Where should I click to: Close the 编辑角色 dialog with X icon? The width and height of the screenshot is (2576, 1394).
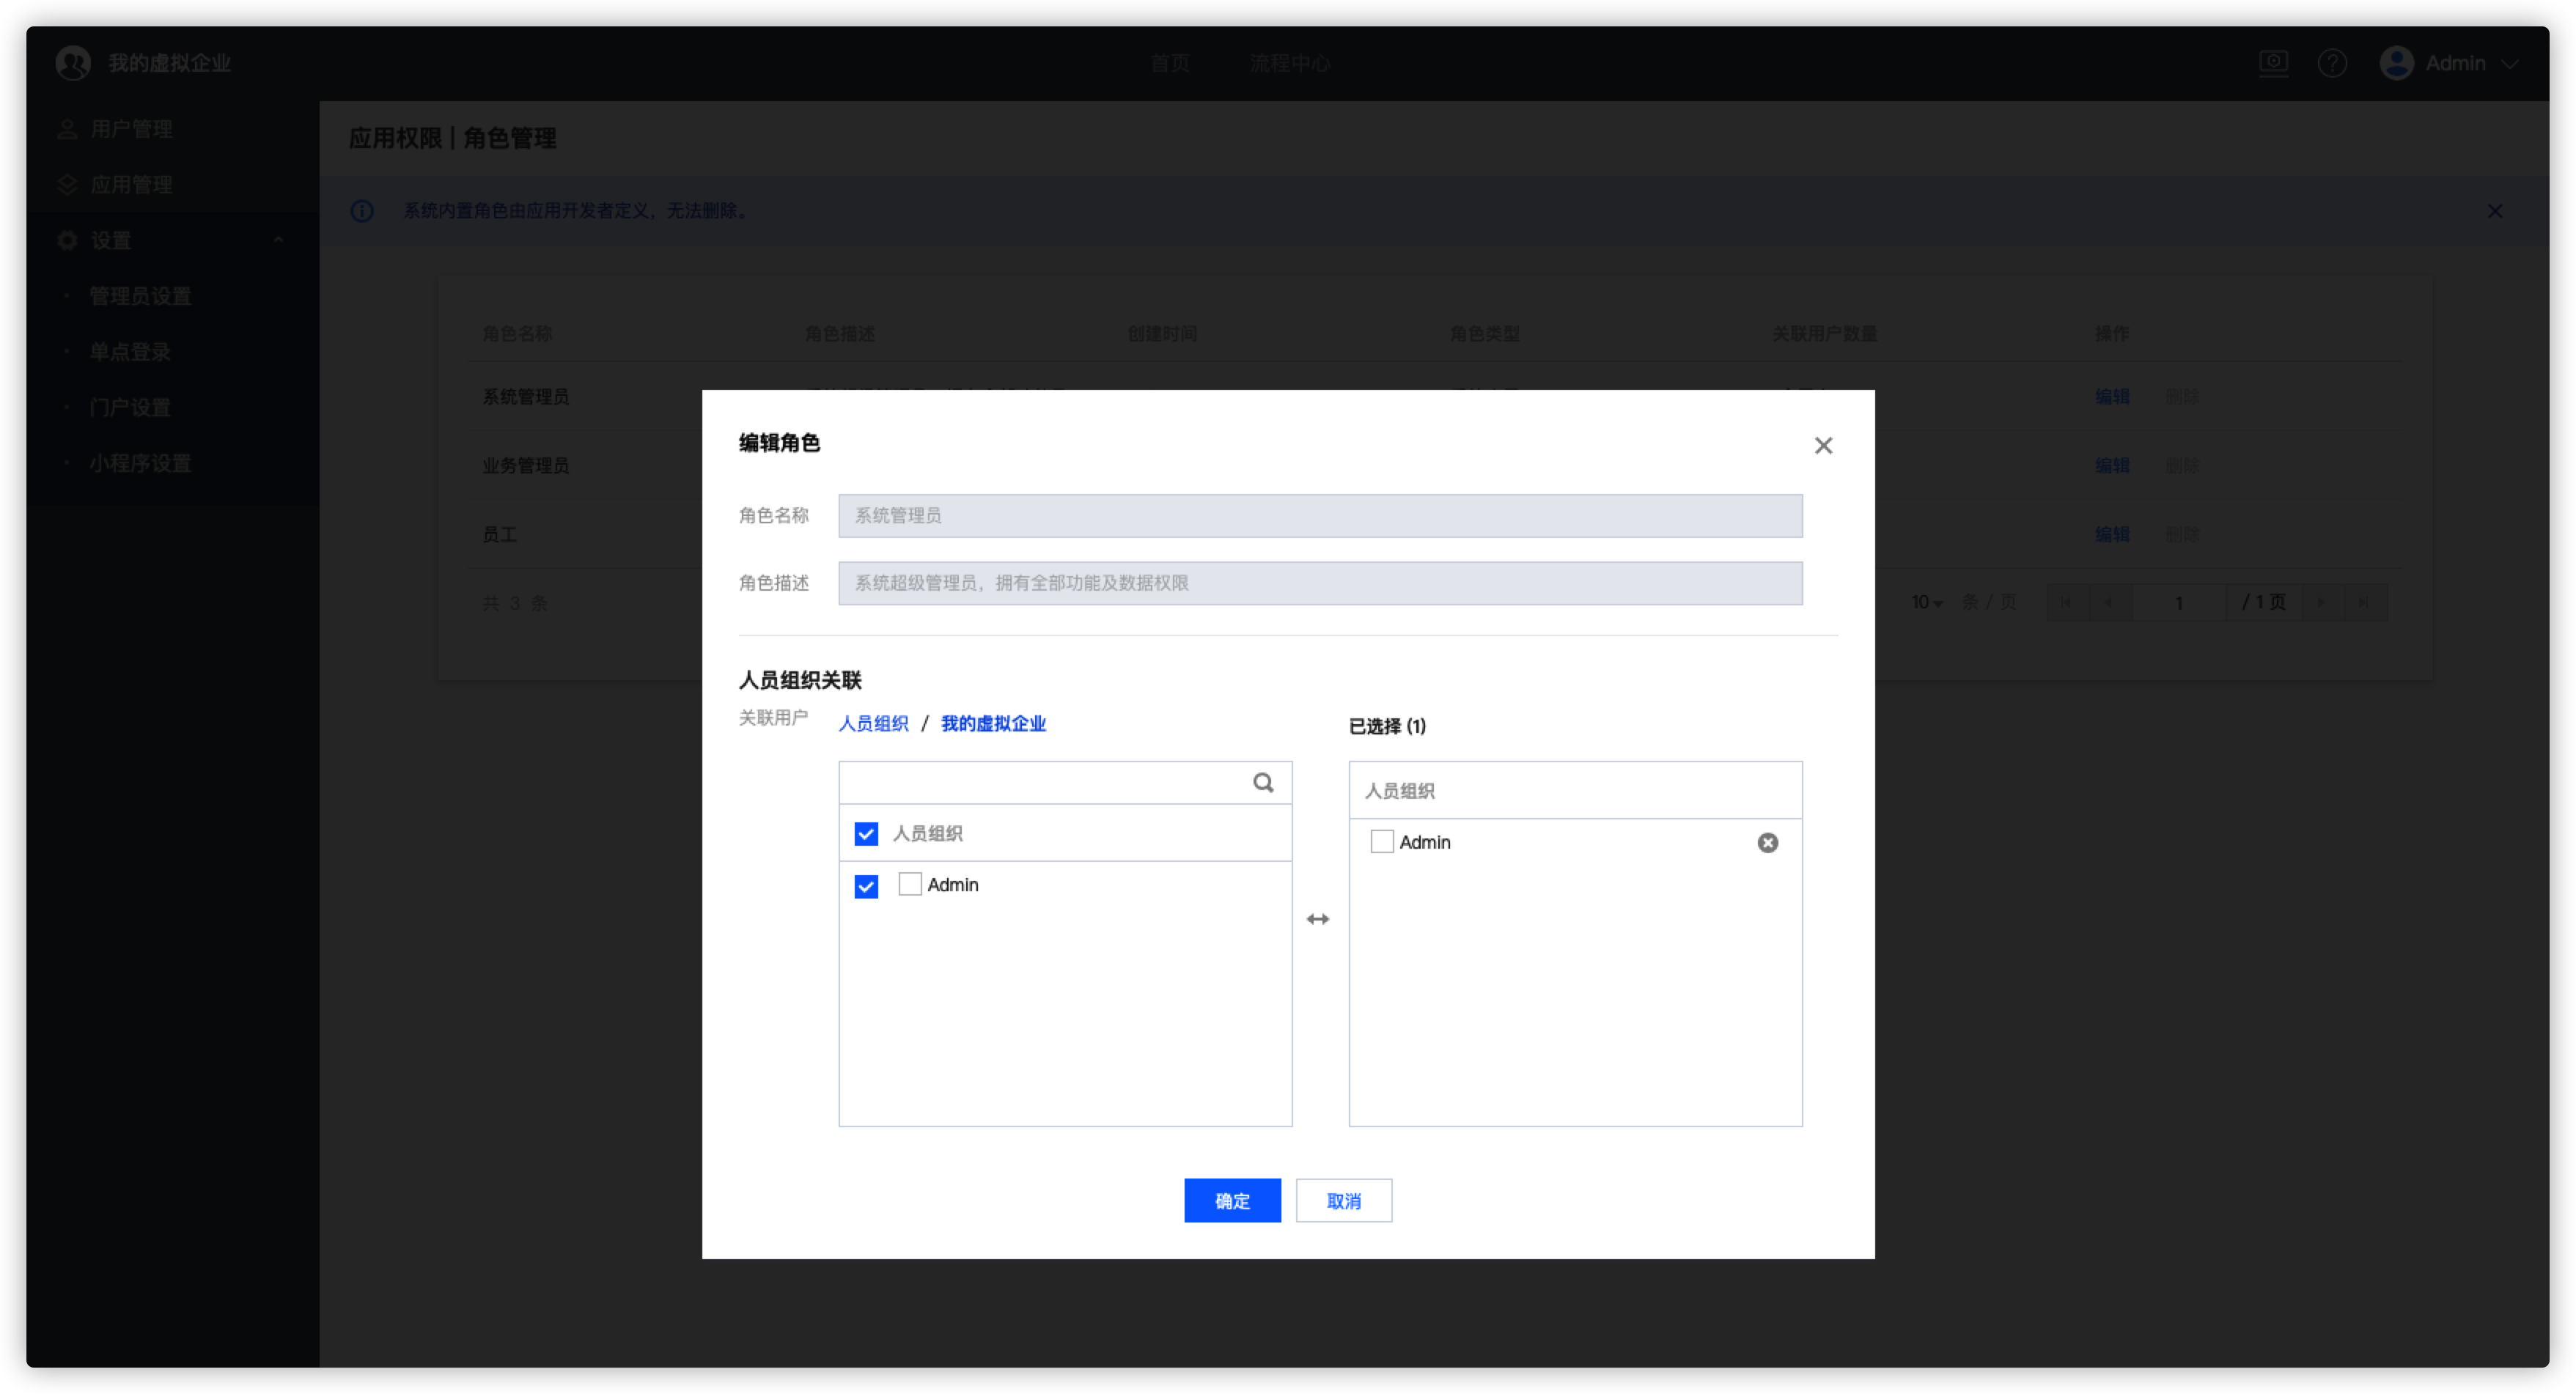point(1823,446)
